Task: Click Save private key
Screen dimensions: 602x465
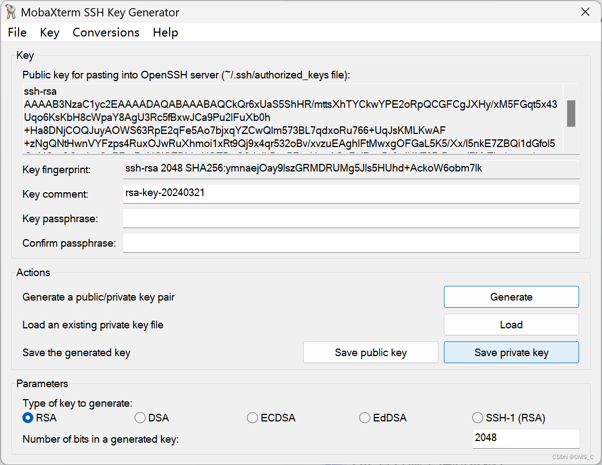Action: [511, 352]
